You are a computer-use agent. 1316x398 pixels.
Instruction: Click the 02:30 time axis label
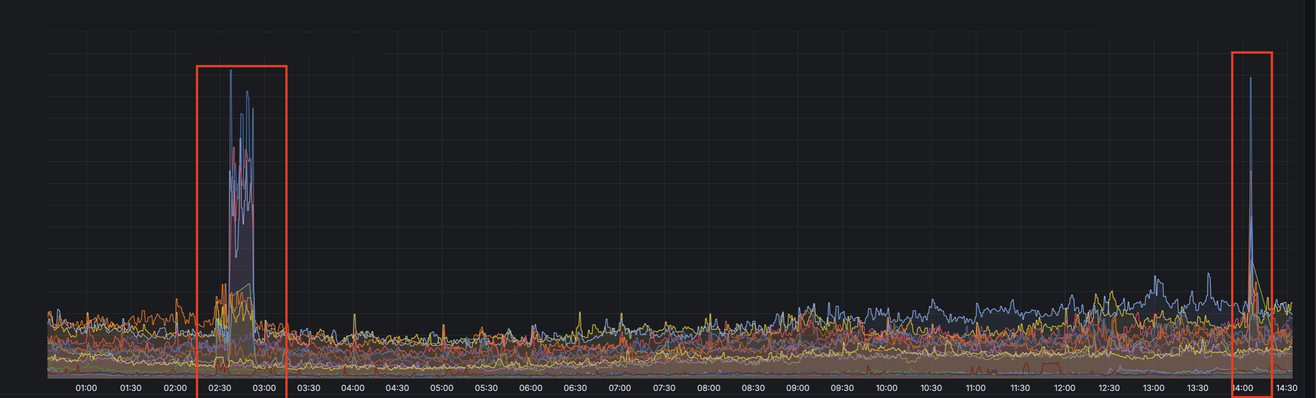[x=219, y=388]
